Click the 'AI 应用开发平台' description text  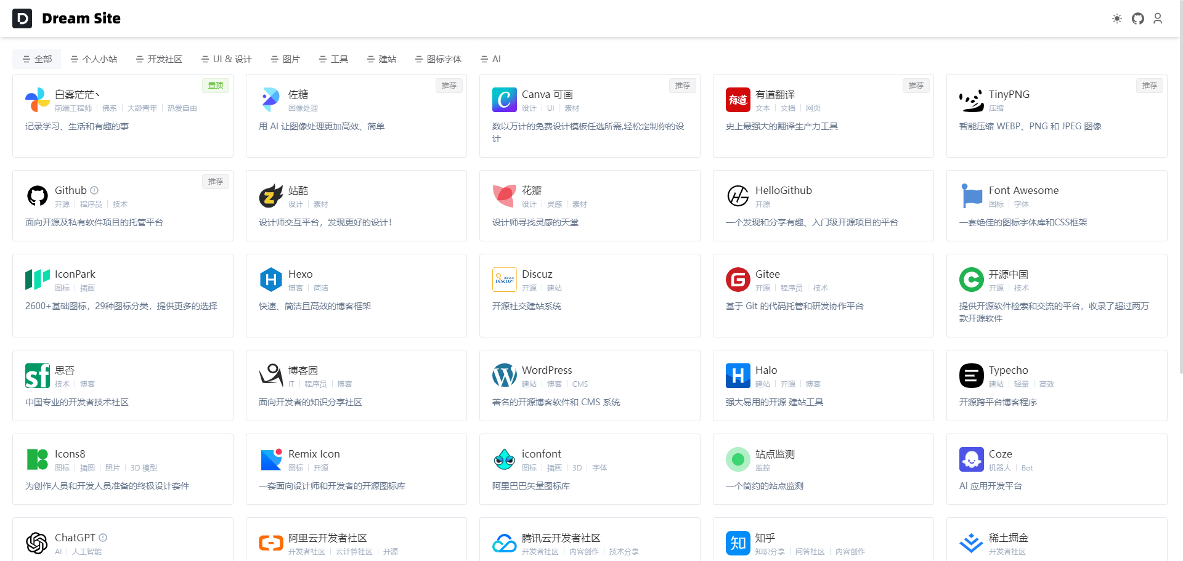[991, 486]
